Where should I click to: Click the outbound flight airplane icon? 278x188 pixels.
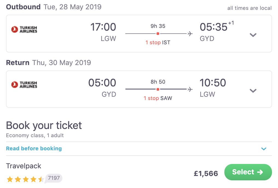click(190, 34)
